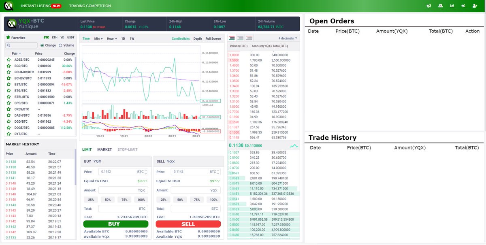The image size is (486, 245).
Task: Click the red SELL button
Action: point(188,224)
